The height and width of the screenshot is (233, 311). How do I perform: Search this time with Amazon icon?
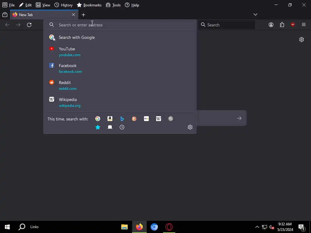(110, 119)
